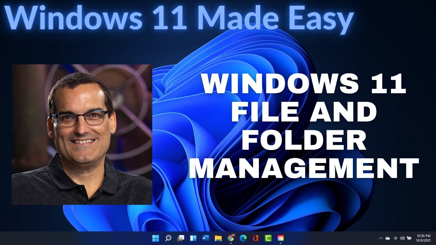Open File Explorer folder icon

(x=218, y=238)
